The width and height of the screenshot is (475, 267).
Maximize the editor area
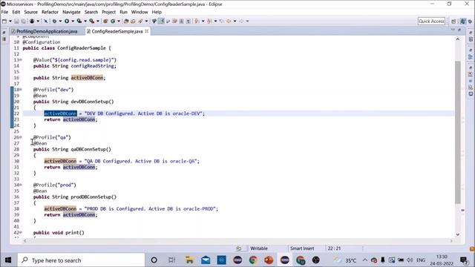click(x=459, y=30)
